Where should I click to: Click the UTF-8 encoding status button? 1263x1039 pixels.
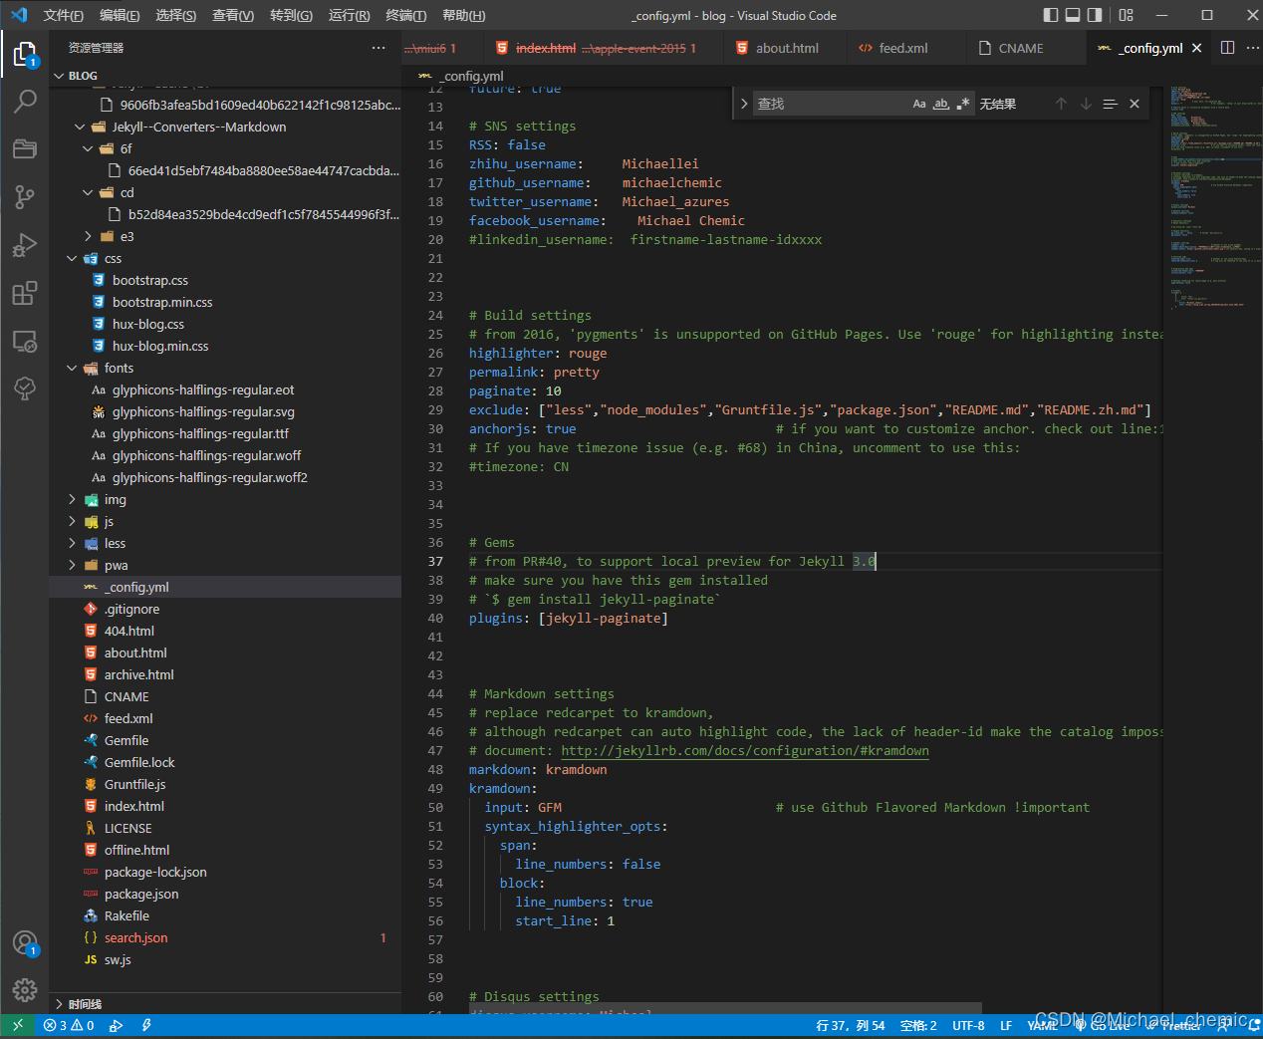click(967, 1025)
